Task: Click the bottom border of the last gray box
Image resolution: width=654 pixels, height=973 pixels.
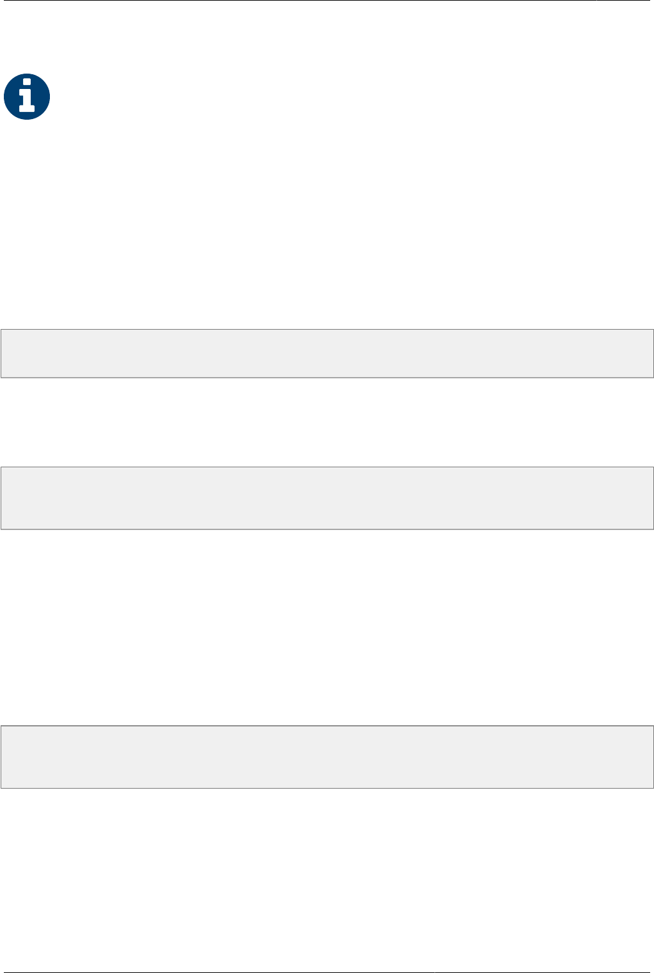Action: pyautogui.click(x=327, y=787)
